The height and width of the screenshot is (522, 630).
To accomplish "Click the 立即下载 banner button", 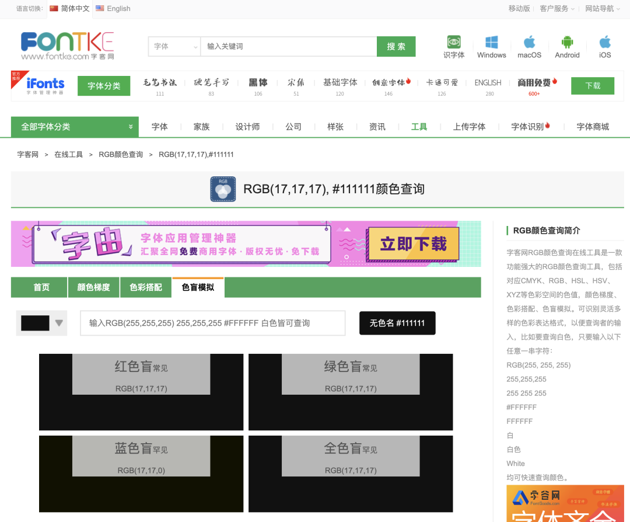I will pyautogui.click(x=413, y=244).
